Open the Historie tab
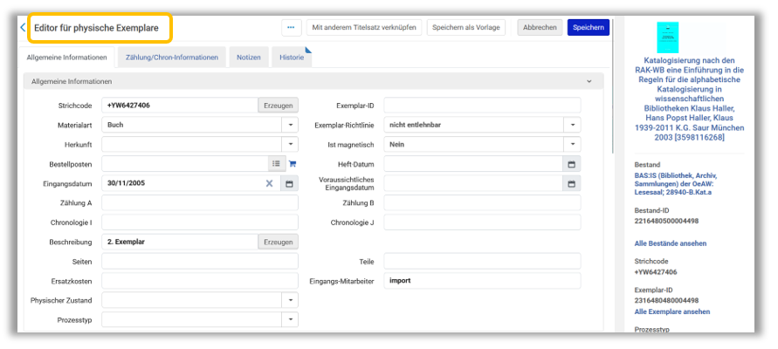This screenshot has height=349, width=778. pos(292,58)
